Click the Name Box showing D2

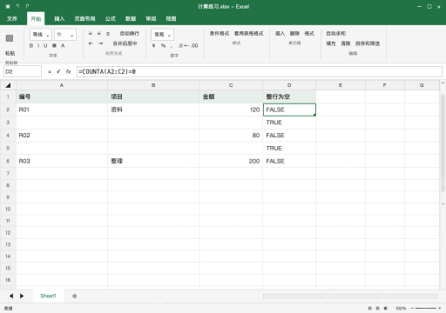click(23, 71)
